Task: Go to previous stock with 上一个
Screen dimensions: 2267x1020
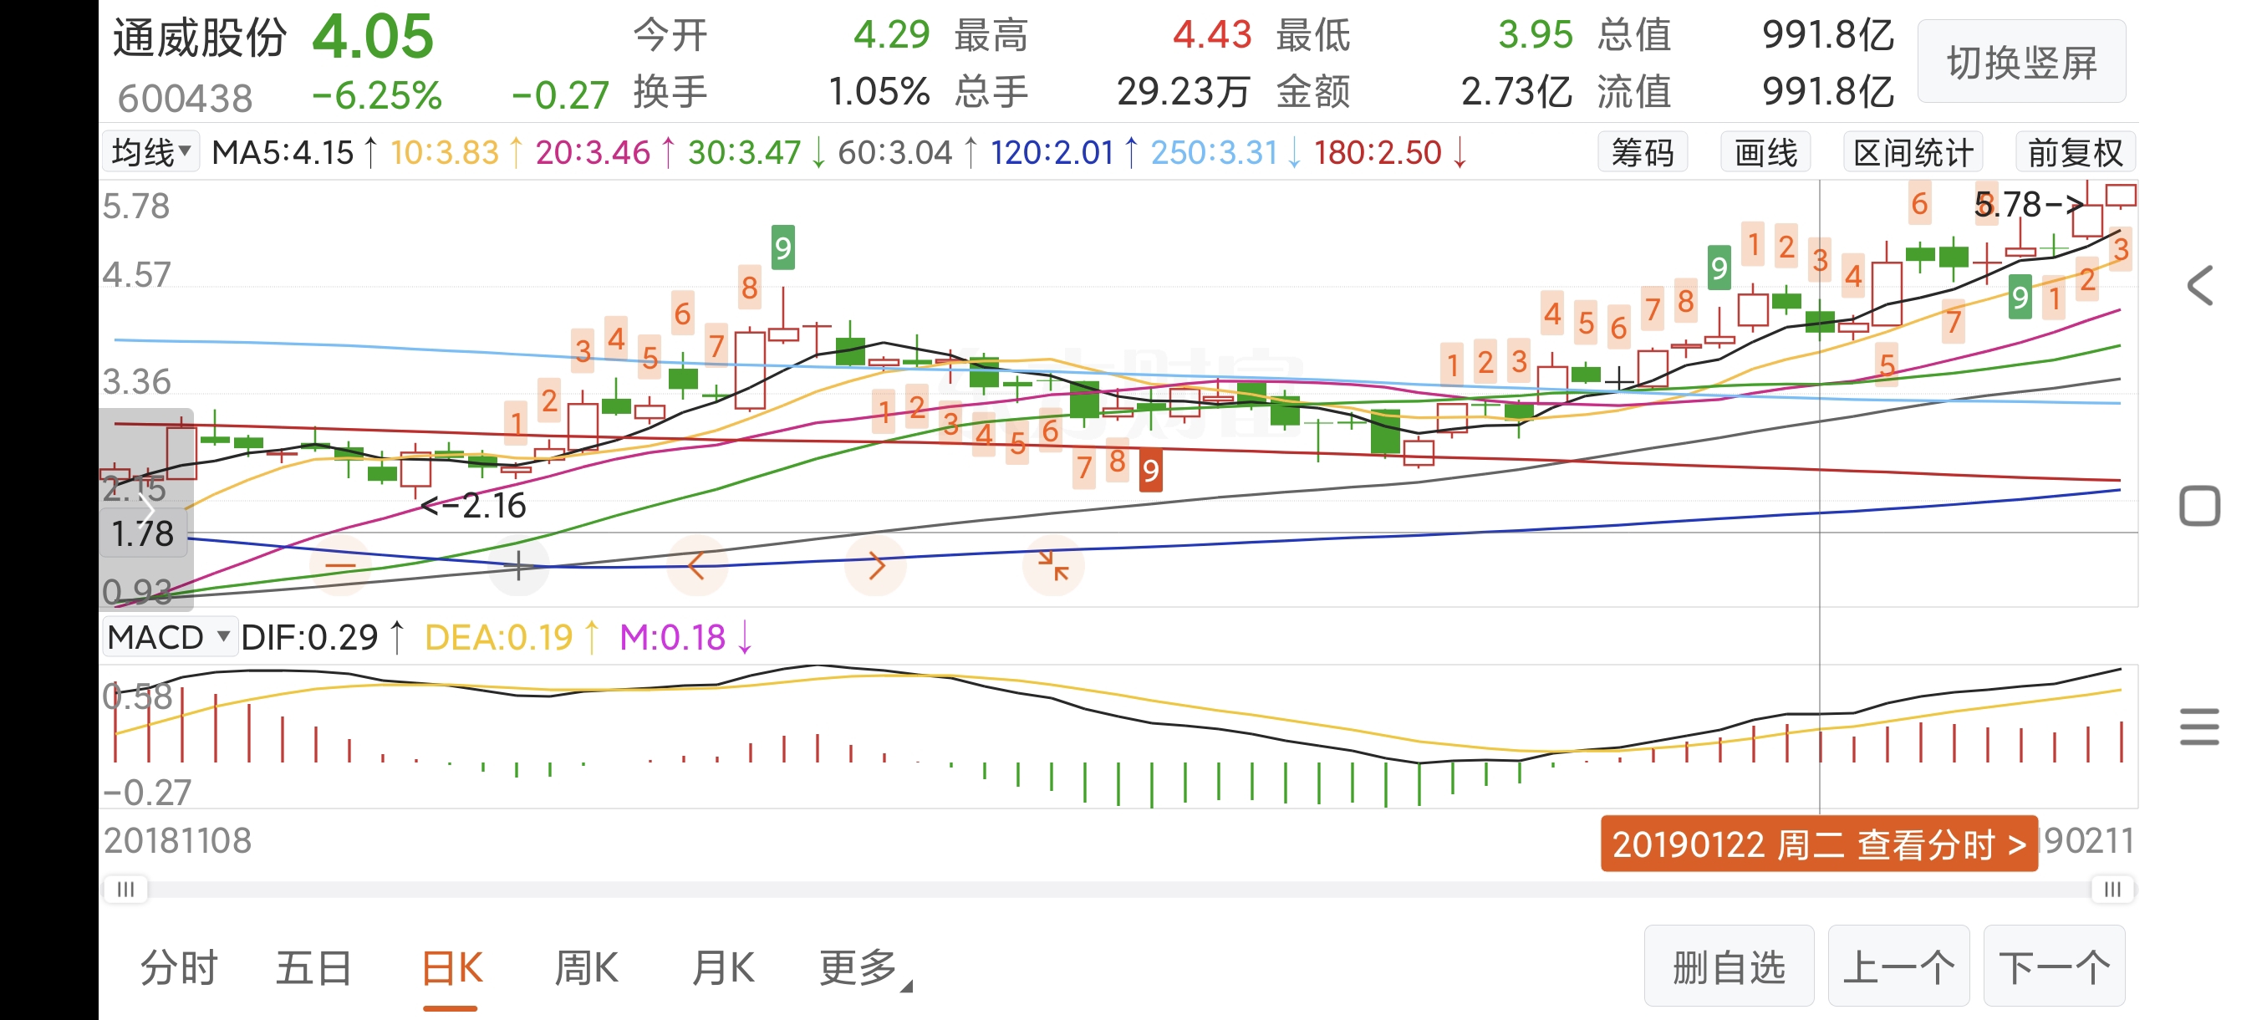Action: coord(1898,966)
